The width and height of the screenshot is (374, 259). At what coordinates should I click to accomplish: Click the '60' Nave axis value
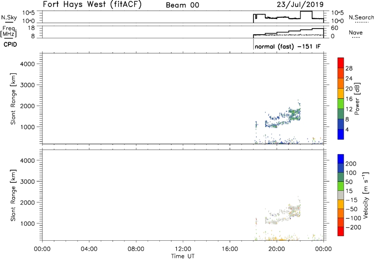coord(334,28)
